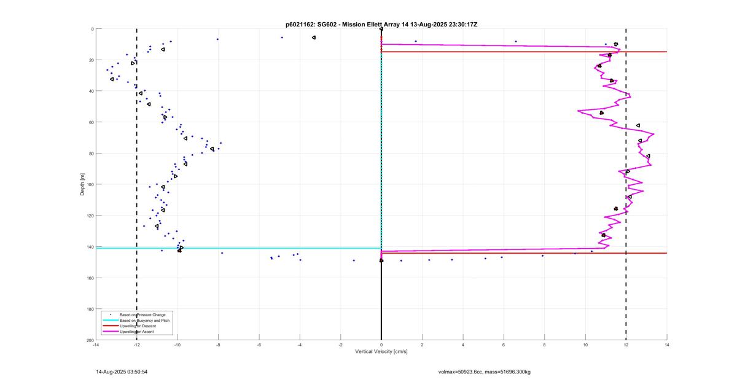Image resolution: width=737 pixels, height=382 pixels.
Task: Click velocity axis tick label 12
Action: 626,345
